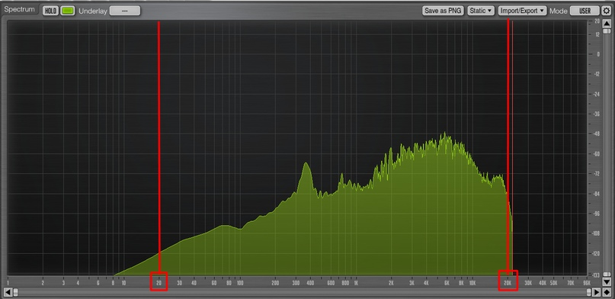Click the 20 Hz frequency axis label

tap(159, 282)
